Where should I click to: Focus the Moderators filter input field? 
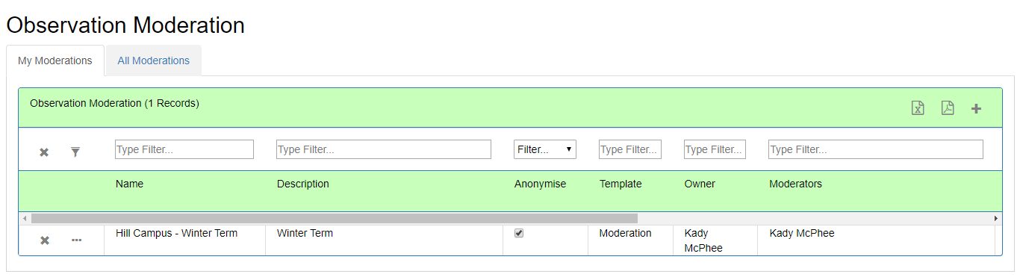876,149
